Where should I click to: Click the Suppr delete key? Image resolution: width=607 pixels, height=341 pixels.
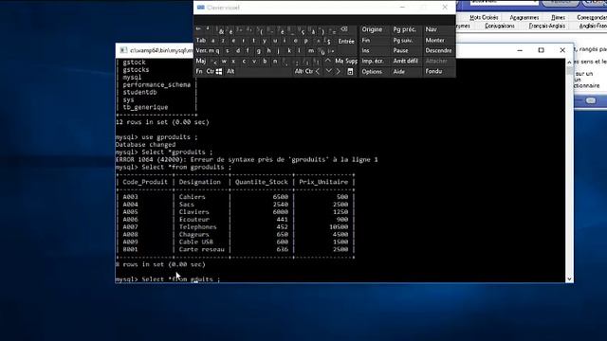pyautogui.click(x=352, y=61)
